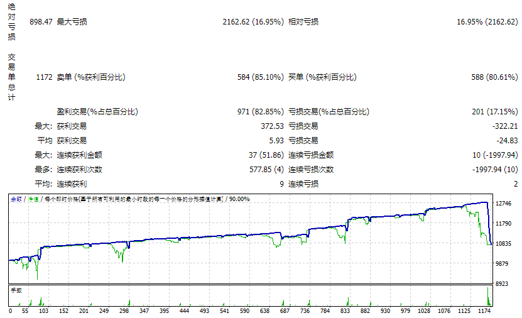Click the value 2162.62 (16.95%)
Screen dimensions: 522x318
tap(253, 22)
